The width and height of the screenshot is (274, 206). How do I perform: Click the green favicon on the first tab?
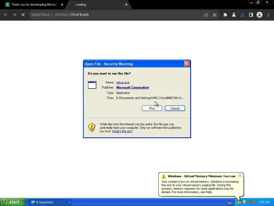pos(7,5)
